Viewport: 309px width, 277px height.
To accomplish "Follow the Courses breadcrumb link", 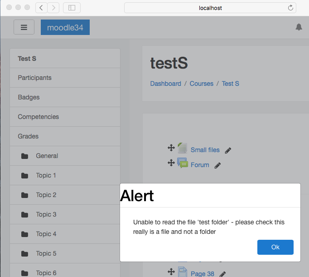I will (x=202, y=84).
